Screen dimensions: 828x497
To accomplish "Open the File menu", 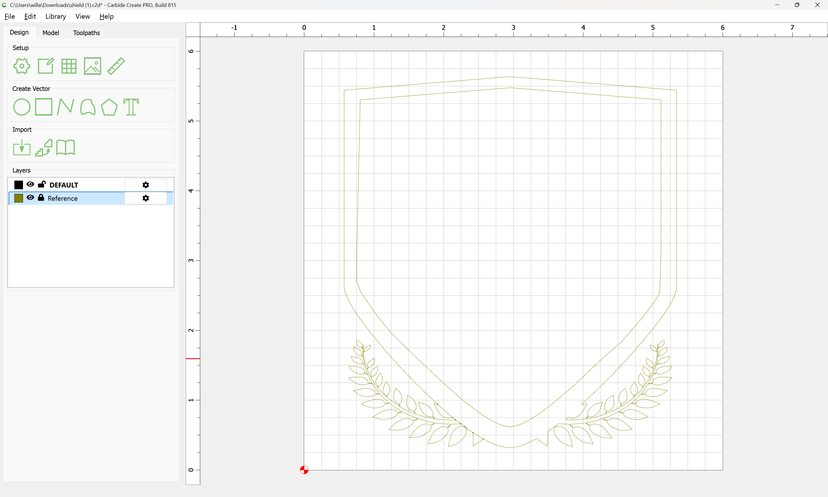I will 10,16.
